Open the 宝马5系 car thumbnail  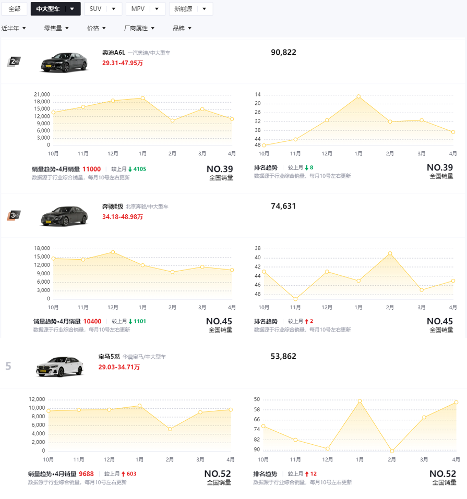pos(60,367)
